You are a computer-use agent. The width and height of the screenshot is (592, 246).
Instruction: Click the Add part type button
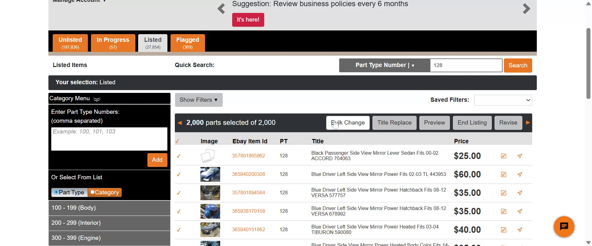(x=157, y=160)
